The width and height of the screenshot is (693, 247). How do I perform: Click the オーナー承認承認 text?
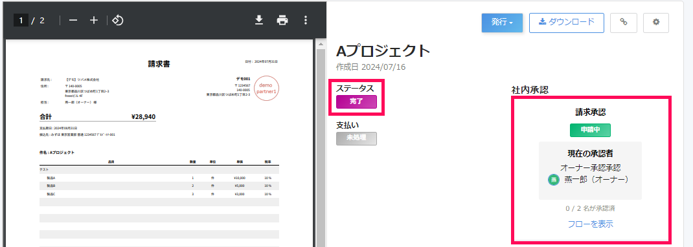[591, 168]
